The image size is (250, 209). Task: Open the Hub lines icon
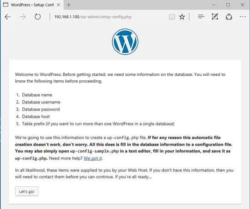tap(201, 16)
